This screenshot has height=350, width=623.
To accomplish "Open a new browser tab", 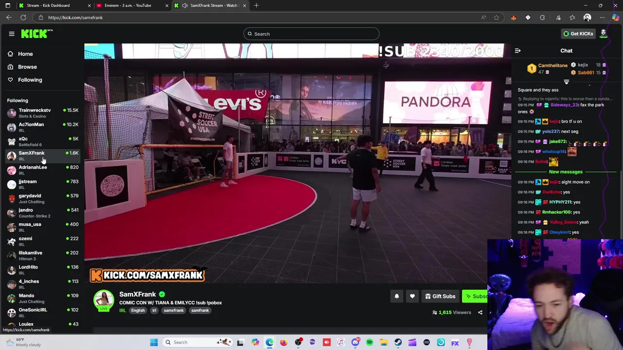I will point(257,5).
